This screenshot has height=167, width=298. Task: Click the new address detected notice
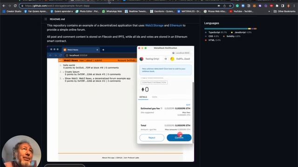[x=165, y=70]
